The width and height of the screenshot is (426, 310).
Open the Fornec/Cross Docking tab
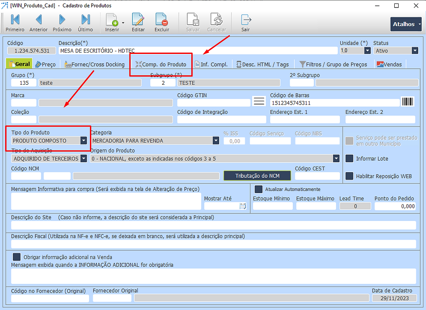click(95, 64)
